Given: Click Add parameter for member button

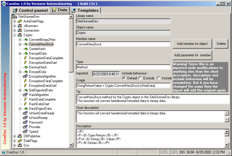Looking at the screenshot, I should (x=192, y=55).
